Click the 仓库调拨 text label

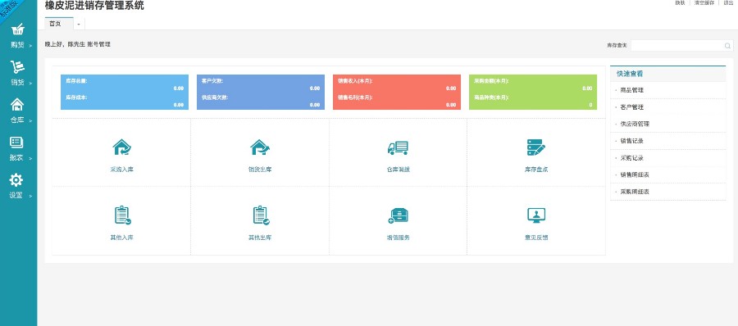[398, 170]
